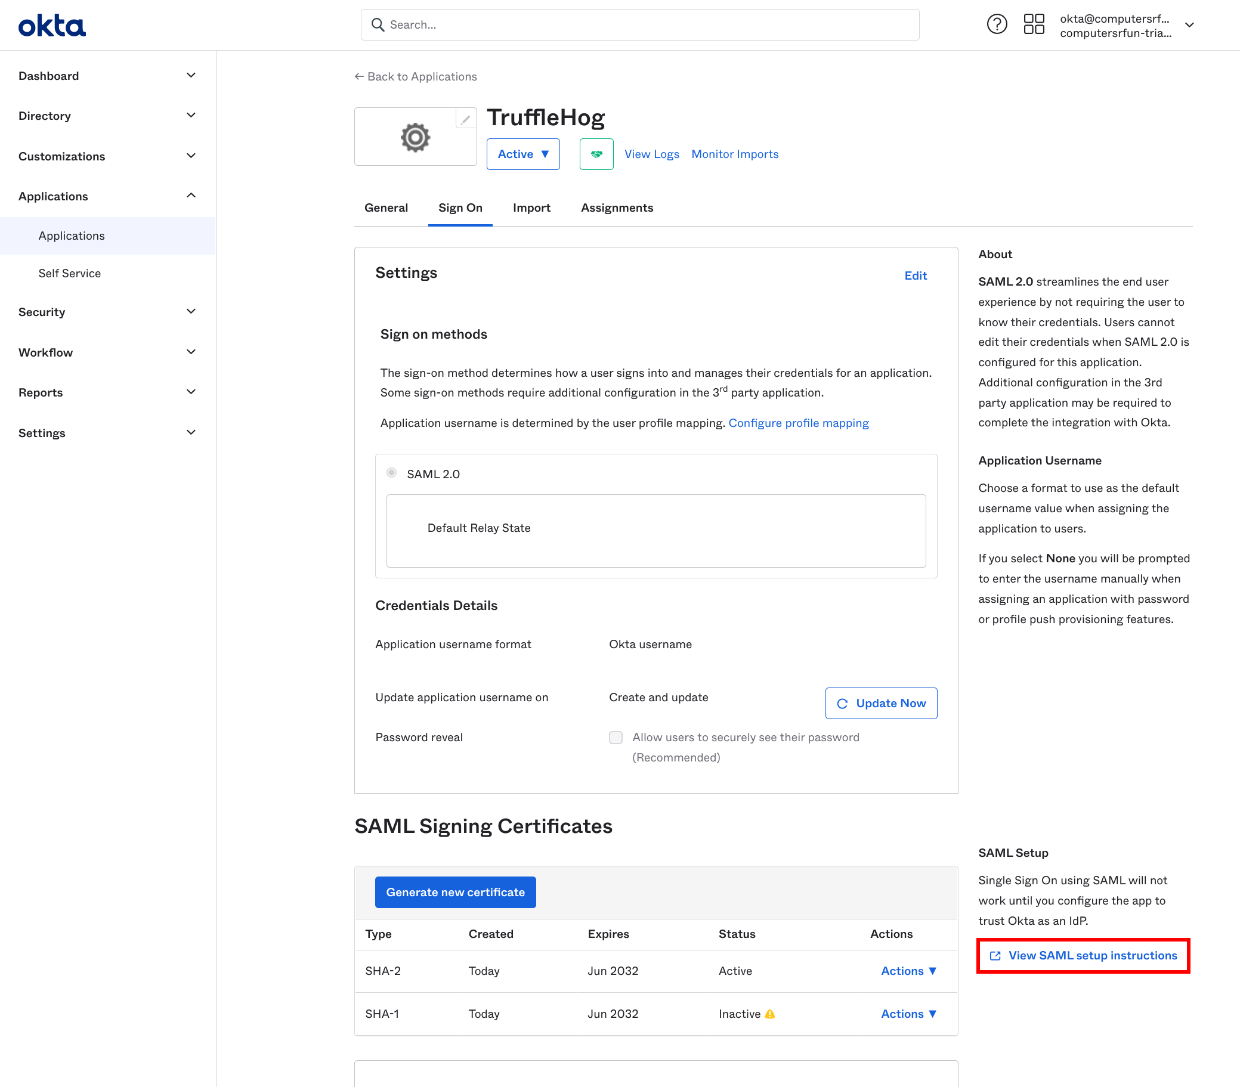Click the external link icon on SAML setup instructions

(995, 955)
